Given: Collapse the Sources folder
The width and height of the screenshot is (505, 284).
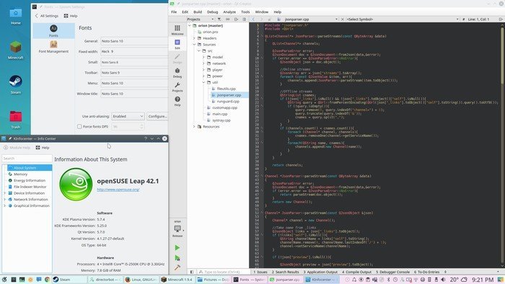Looking at the screenshot, I should pos(194,45).
